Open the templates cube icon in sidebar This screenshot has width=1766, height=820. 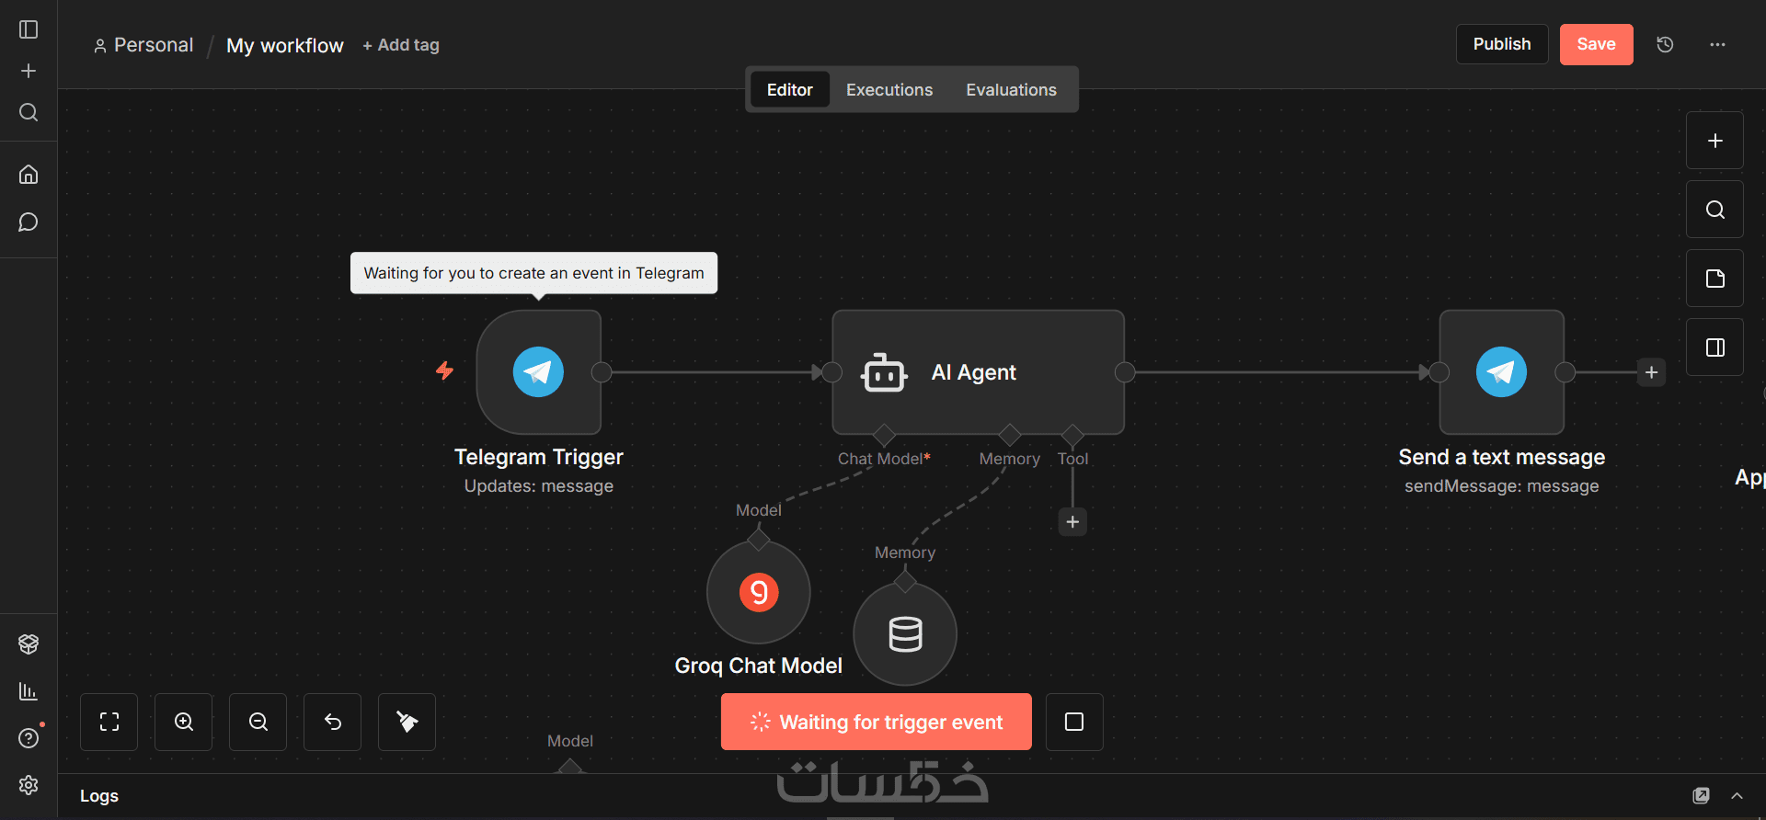tap(29, 643)
